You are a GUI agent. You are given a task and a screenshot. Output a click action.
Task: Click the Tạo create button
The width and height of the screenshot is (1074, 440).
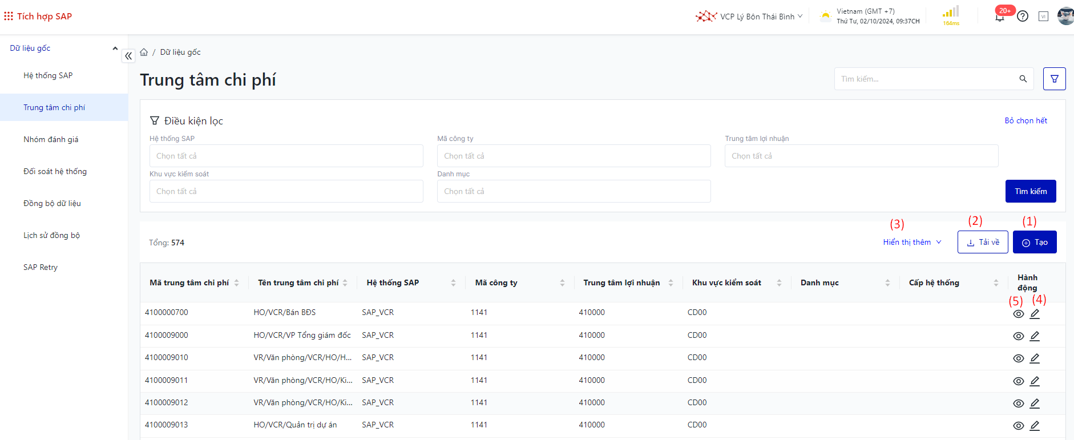[1035, 243]
